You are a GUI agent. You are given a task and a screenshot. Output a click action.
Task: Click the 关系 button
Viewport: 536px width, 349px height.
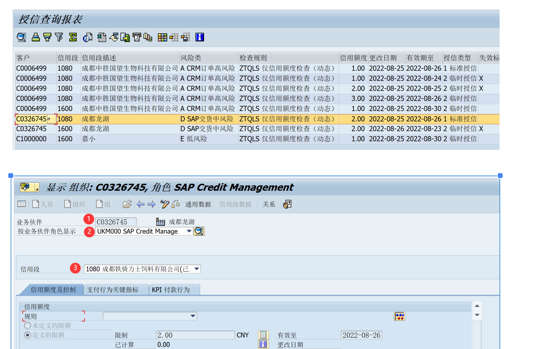point(269,204)
